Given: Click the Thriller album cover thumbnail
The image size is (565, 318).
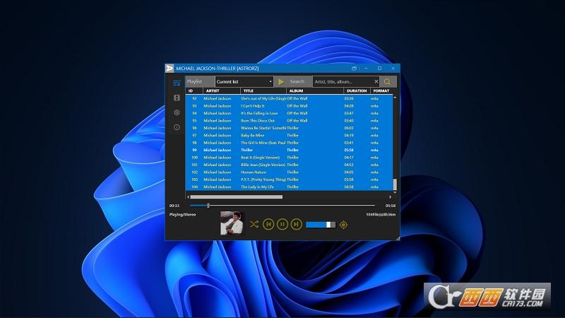Looking at the screenshot, I should click(x=231, y=223).
